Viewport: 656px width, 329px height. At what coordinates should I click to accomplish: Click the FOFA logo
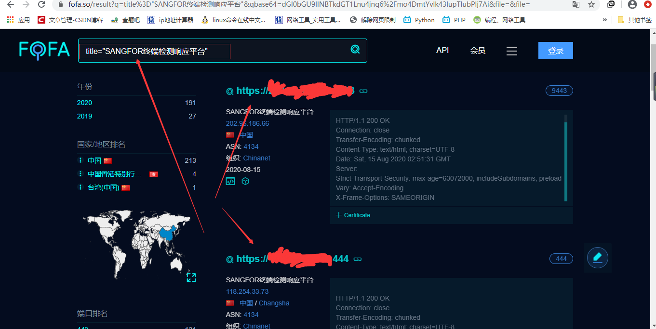tap(44, 50)
